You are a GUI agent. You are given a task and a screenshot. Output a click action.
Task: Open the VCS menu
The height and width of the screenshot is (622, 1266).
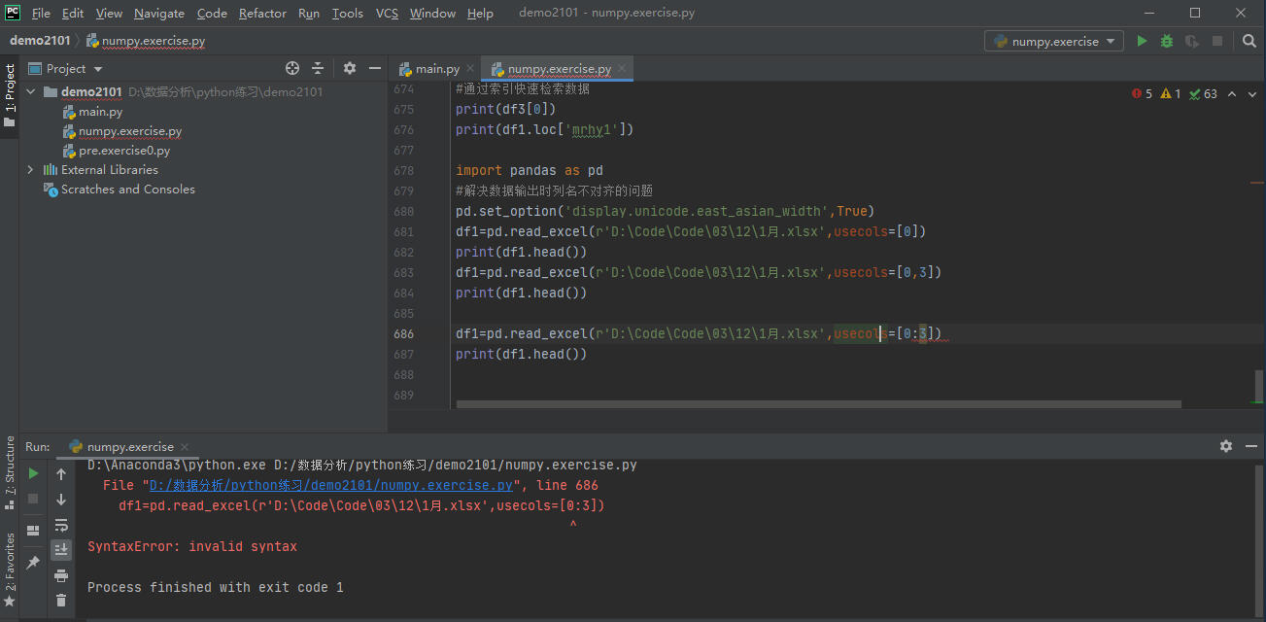[387, 14]
